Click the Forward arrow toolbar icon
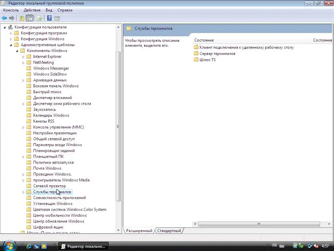The height and width of the screenshot is (251, 334). (x=12, y=18)
